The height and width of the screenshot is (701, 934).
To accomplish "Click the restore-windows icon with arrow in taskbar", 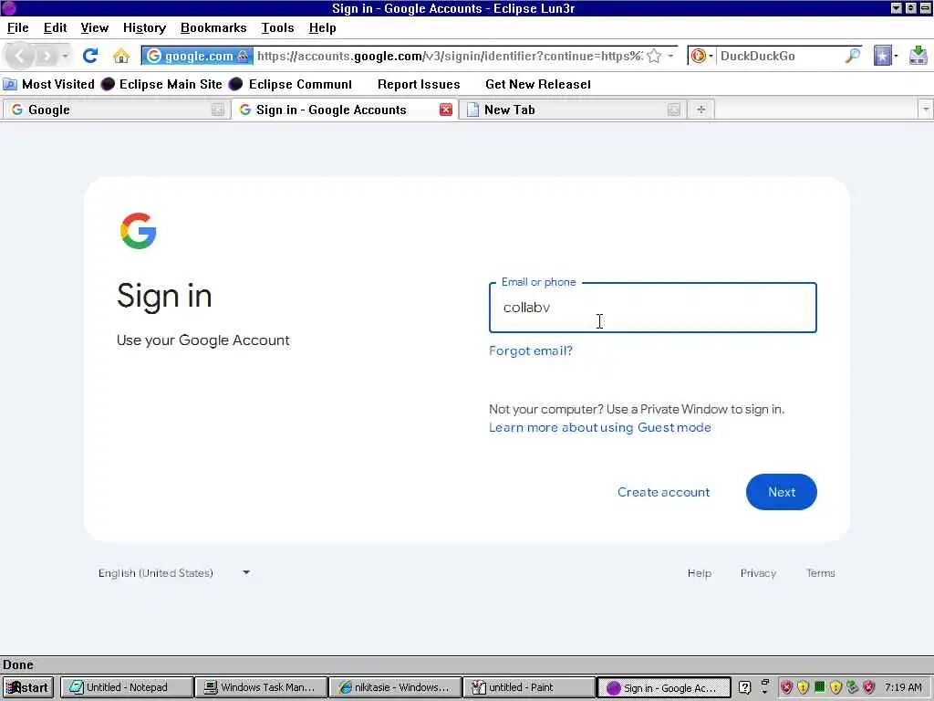I will tap(764, 686).
